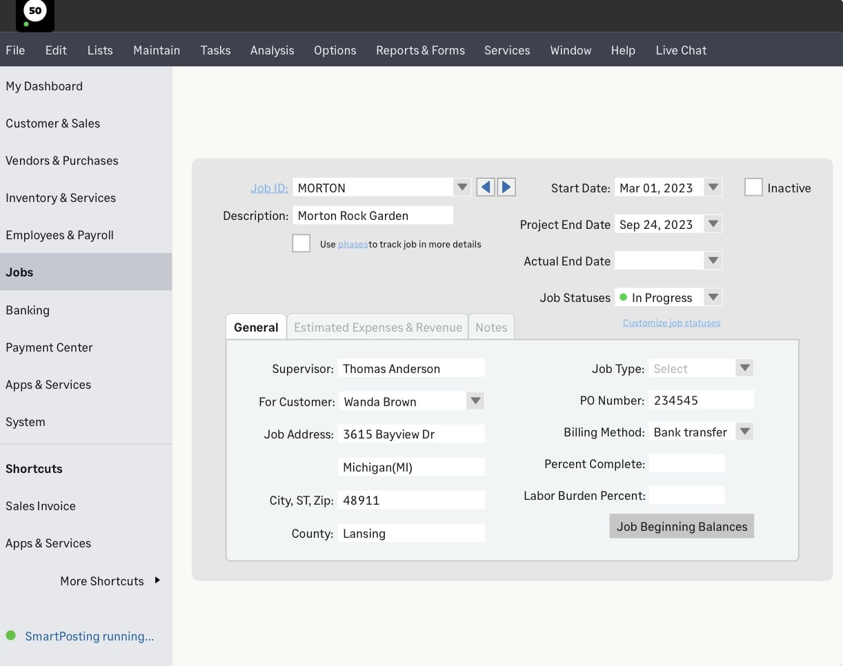Open the Reports & Forms menu
The width and height of the screenshot is (843, 666).
[420, 50]
